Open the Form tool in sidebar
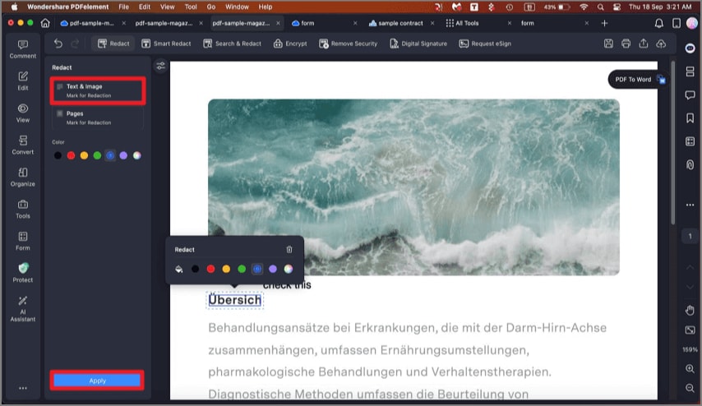This screenshot has width=702, height=406. coord(23,242)
